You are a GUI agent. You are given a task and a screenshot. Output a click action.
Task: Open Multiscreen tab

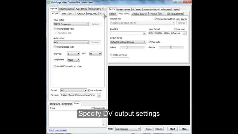(165, 9)
